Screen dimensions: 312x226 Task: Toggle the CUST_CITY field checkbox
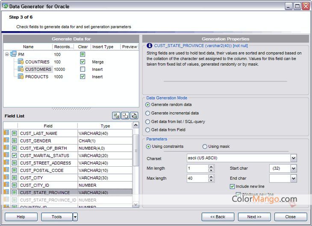point(15,178)
